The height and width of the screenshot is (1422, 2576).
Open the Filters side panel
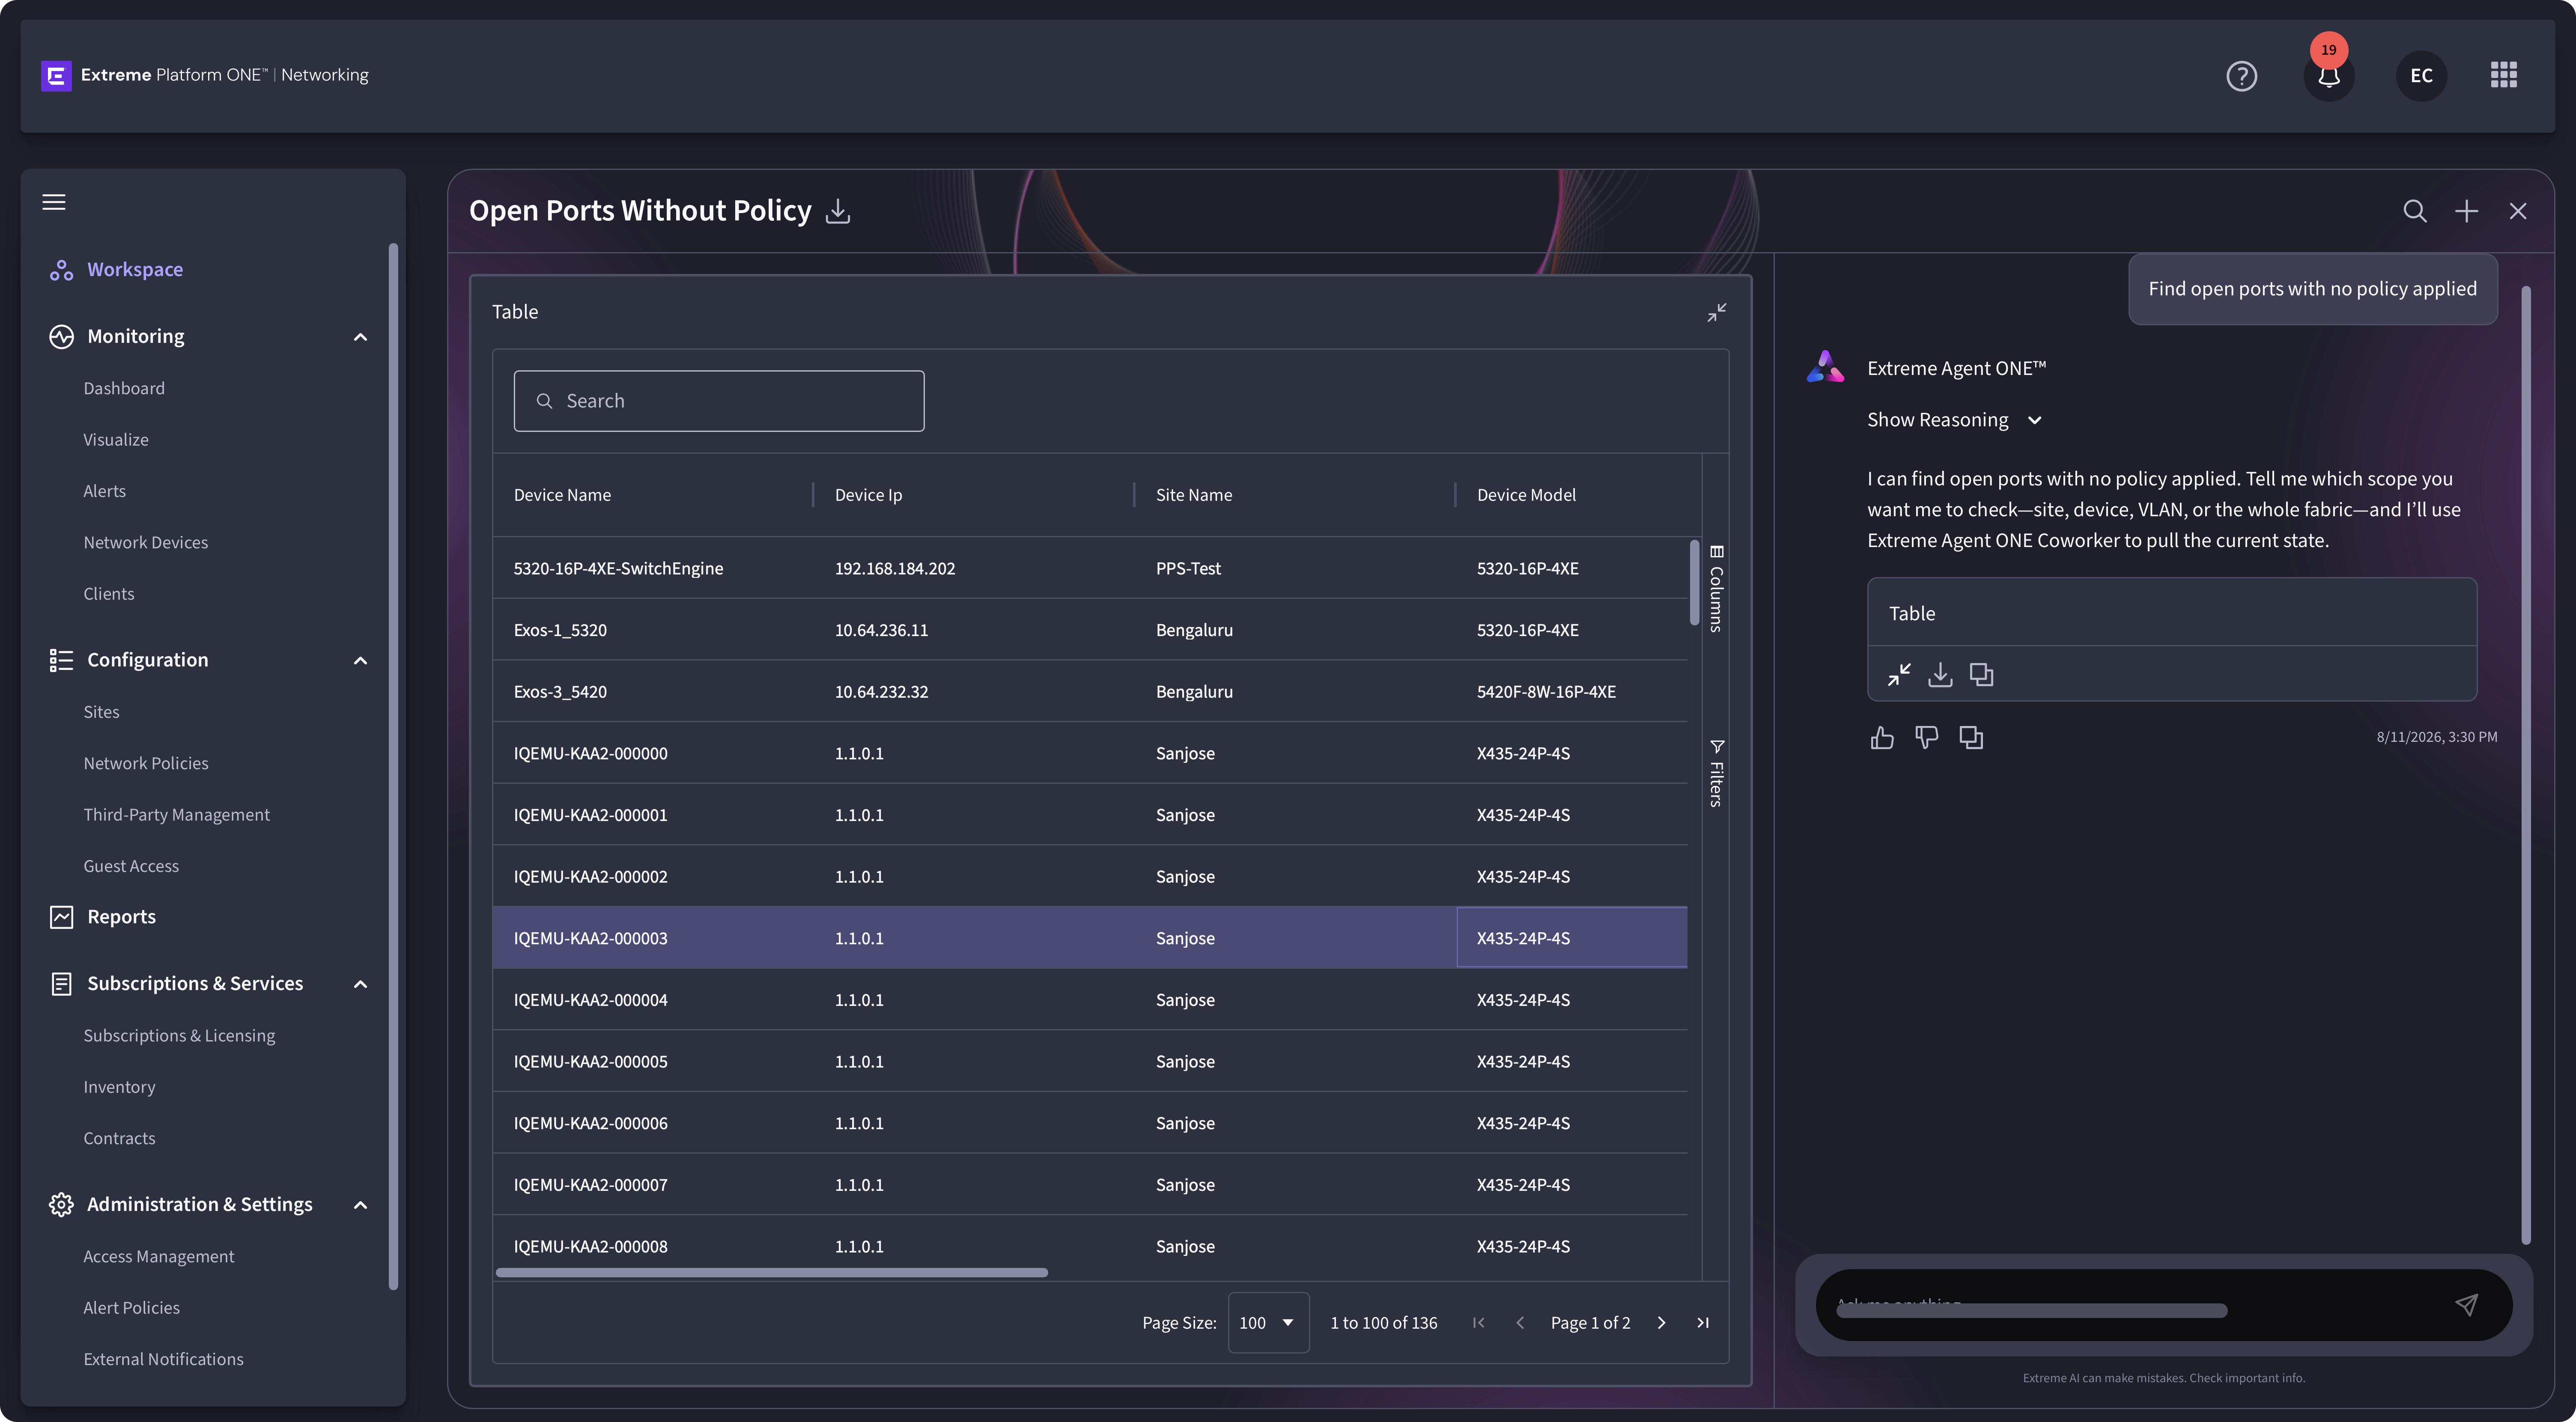1716,773
